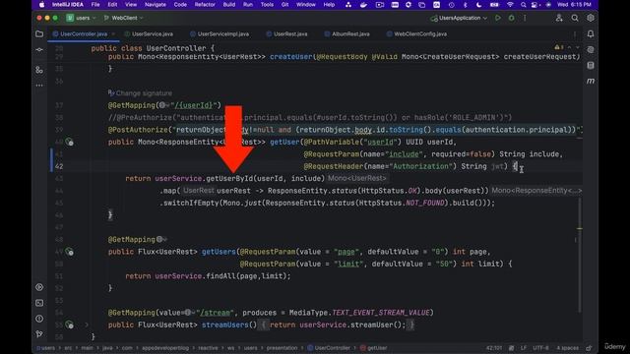The image size is (630, 354).
Task: Click the getUsers endpoint gutter icon
Action: point(70,252)
